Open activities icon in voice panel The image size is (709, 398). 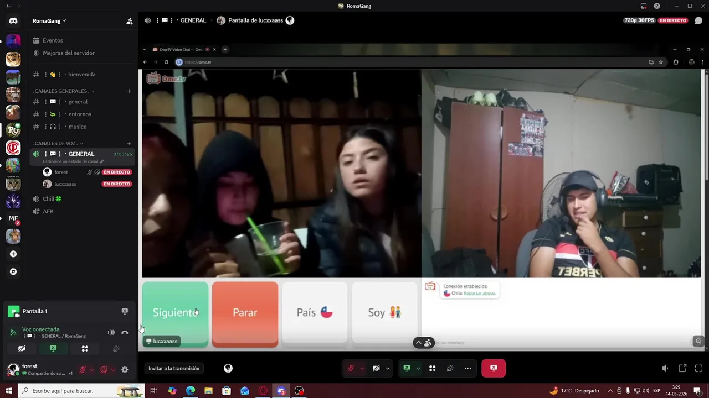point(85,349)
